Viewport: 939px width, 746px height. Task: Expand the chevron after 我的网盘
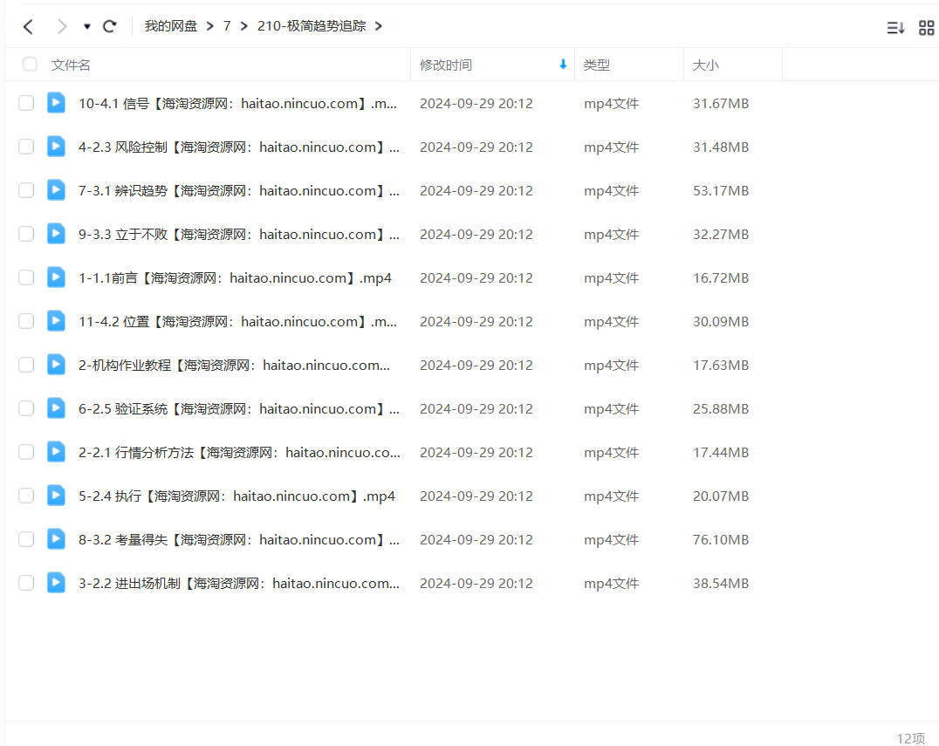click(209, 26)
